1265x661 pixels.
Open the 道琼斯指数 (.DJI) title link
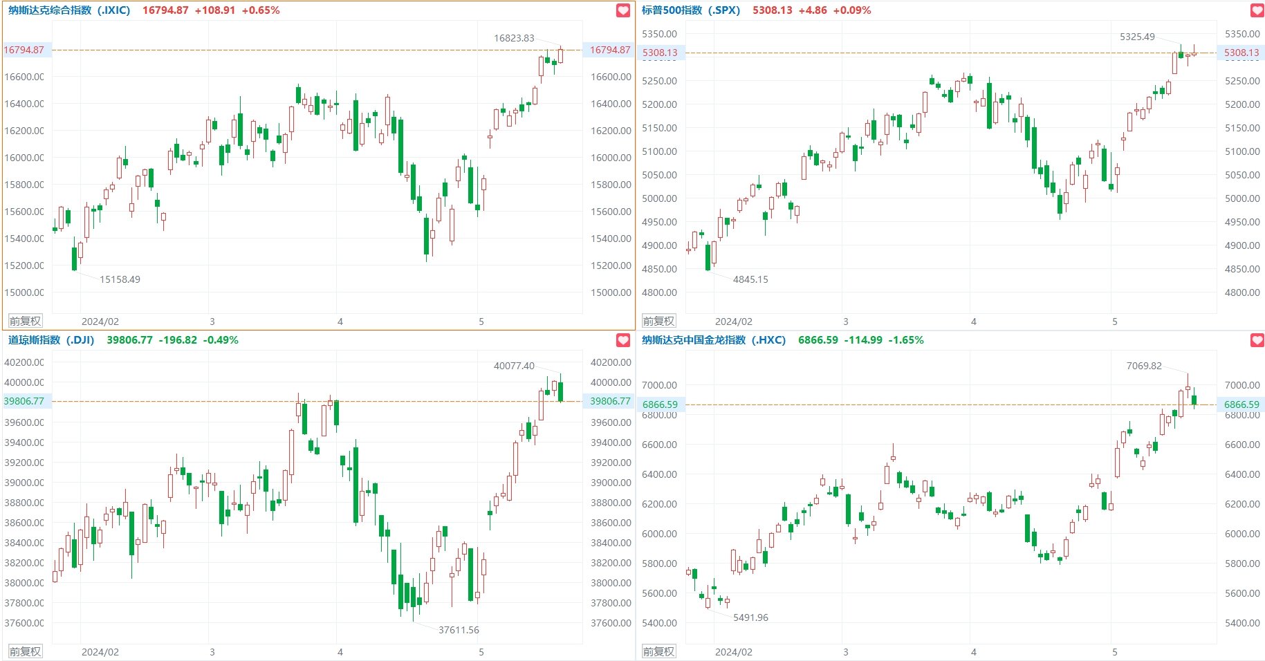point(51,340)
